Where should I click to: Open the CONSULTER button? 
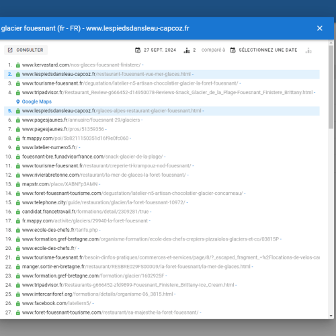click(26, 50)
